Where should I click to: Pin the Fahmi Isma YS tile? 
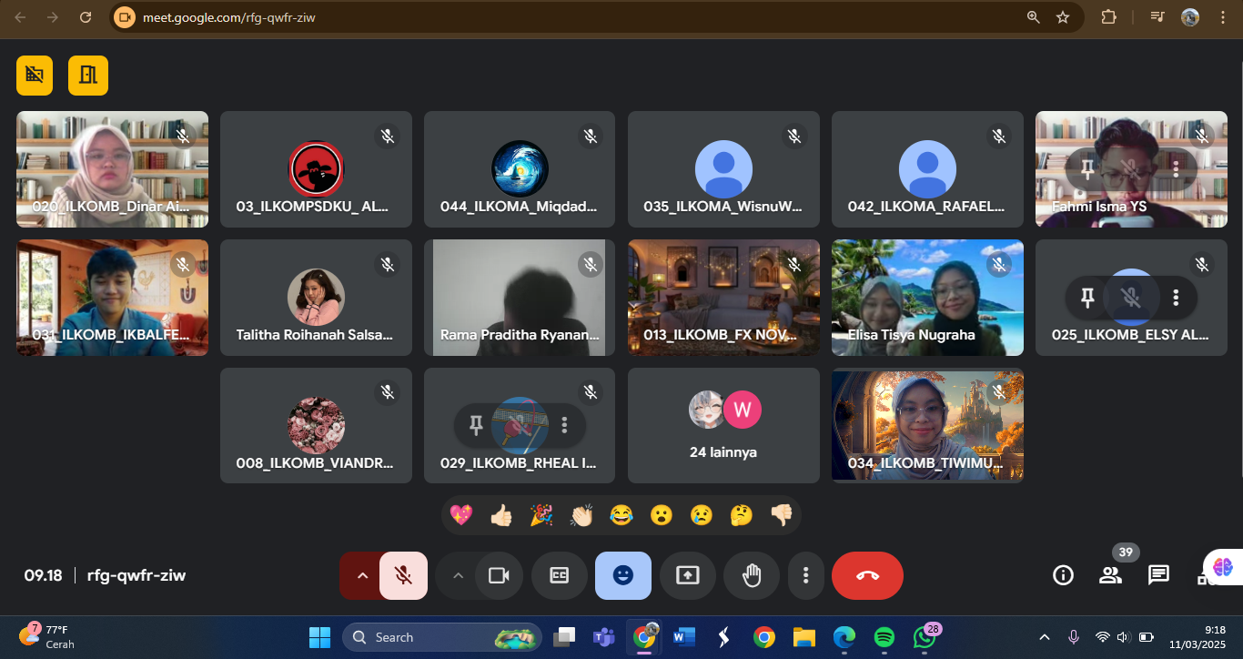[x=1086, y=168]
